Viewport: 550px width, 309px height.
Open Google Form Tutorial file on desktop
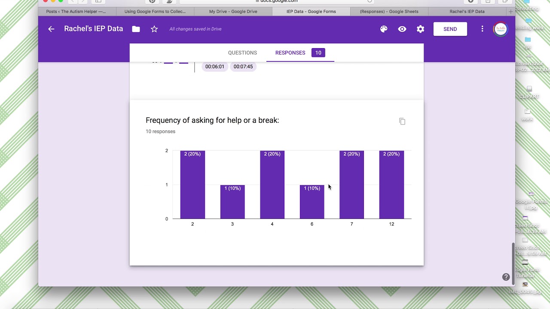(x=525, y=269)
